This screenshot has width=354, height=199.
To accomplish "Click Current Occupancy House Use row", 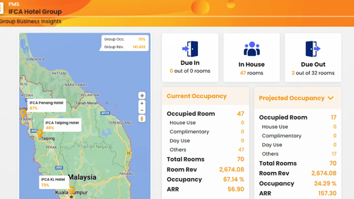I will pyautogui.click(x=206, y=122).
